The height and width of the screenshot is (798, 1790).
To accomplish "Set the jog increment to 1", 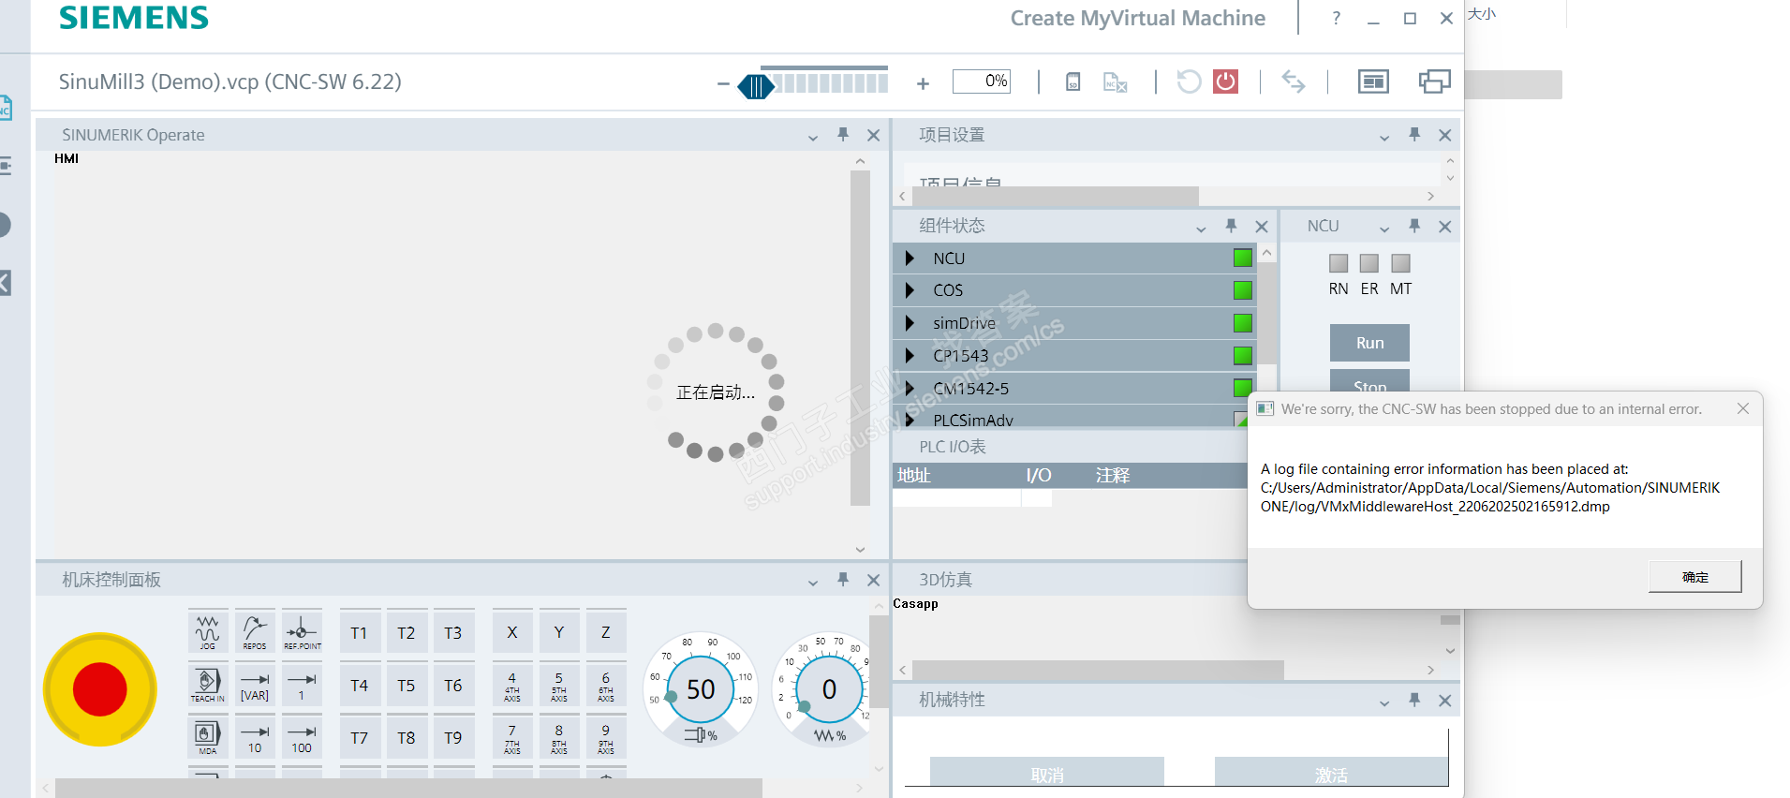I will point(302,684).
